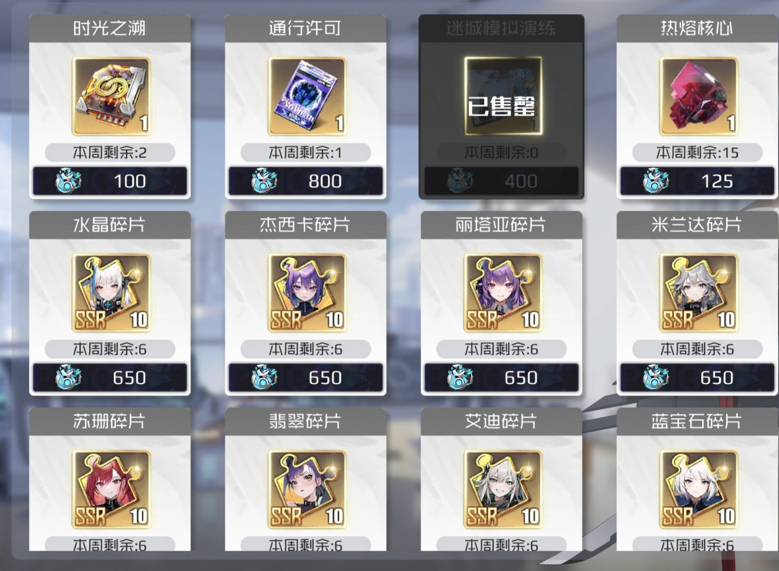Select the 翡翠碎片 SSR fragment icon
This screenshot has width=779, height=571.
click(x=307, y=490)
